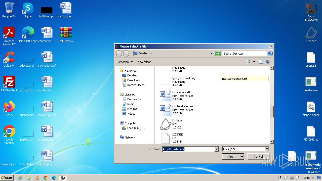Launch Skype from the desktop
This screenshot has height=181, width=322.
coord(28,10)
